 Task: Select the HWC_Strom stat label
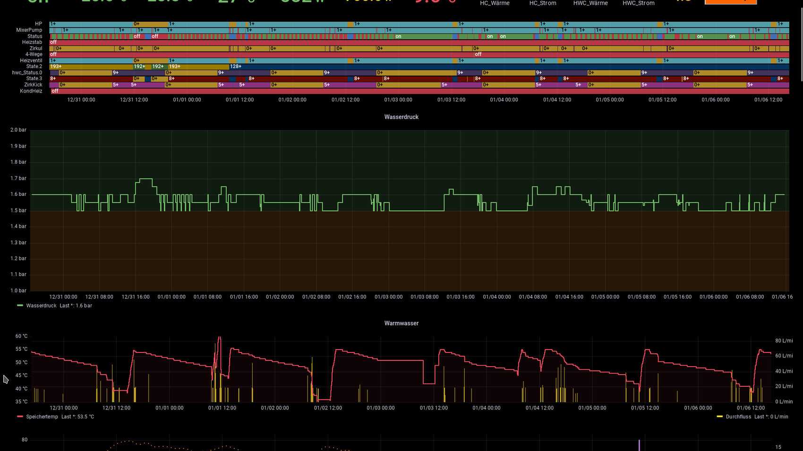tap(638, 3)
